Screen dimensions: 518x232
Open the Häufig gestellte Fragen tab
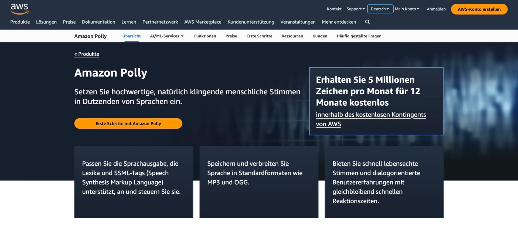click(359, 36)
